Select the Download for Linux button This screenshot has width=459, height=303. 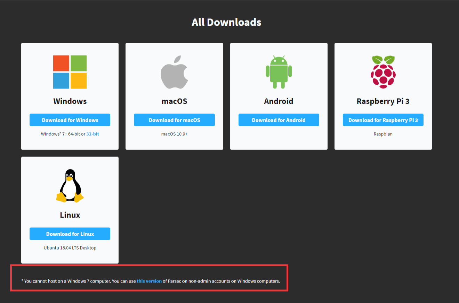tap(70, 234)
